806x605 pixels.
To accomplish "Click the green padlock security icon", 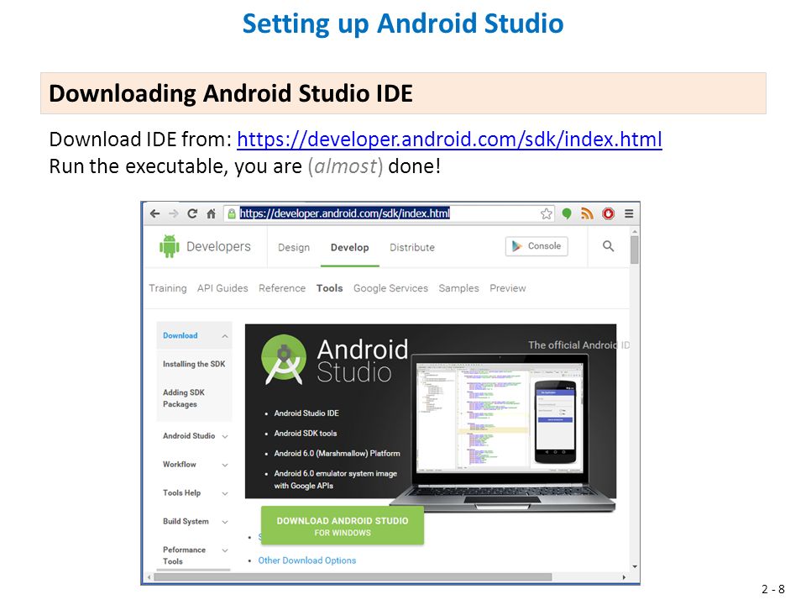I will coord(232,213).
